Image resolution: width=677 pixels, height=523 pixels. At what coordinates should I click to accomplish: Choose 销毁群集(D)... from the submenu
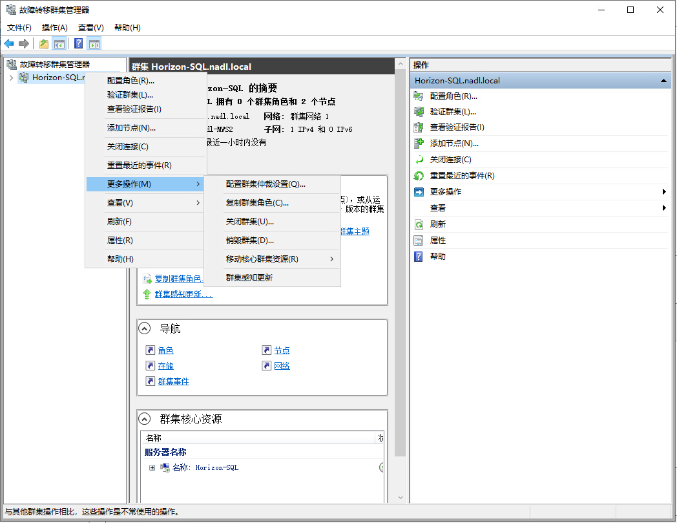point(273,240)
